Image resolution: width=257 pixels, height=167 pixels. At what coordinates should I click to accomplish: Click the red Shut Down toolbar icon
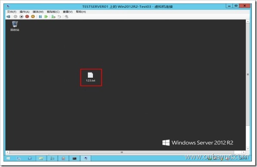point(27,16)
